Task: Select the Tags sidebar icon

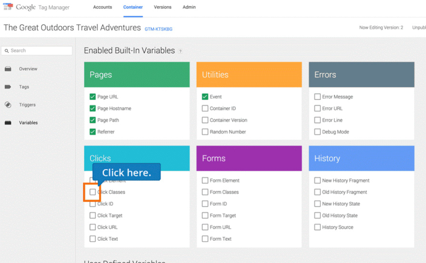Action: [8, 87]
